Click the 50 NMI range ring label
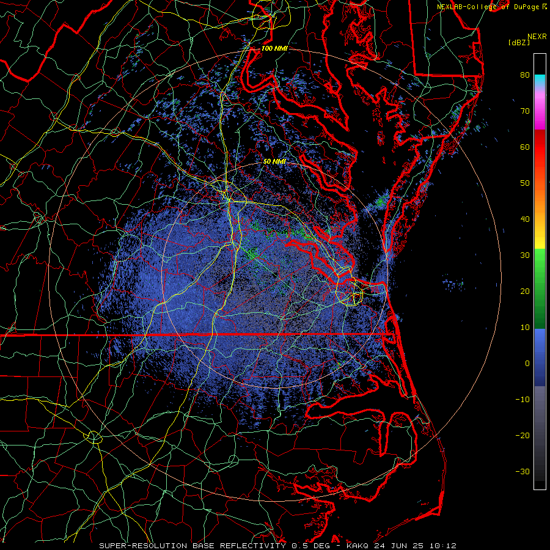 coord(274,162)
